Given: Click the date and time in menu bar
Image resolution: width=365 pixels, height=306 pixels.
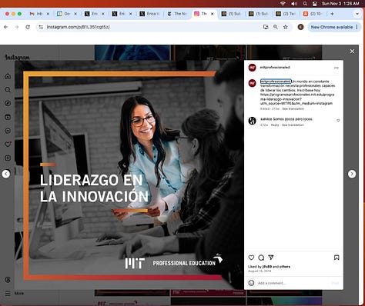Looking at the screenshot, I should pyautogui.click(x=340, y=4).
